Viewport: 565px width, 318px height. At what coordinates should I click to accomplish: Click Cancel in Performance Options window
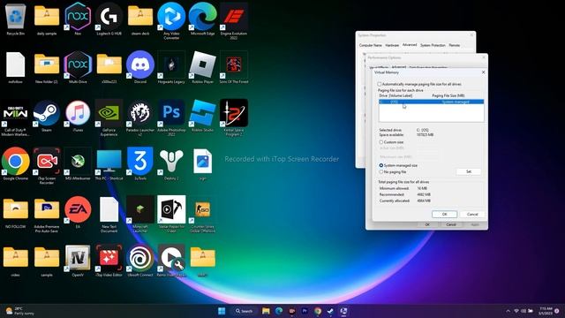pyautogui.click(x=451, y=224)
